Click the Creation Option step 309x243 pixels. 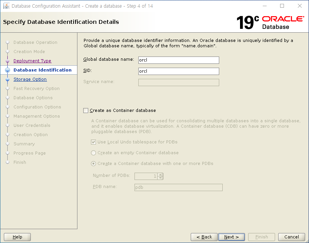pyautogui.click(x=30, y=135)
